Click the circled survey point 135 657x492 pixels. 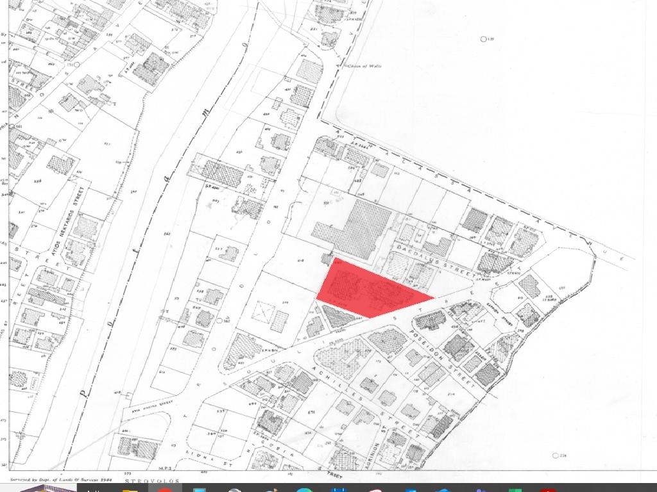tap(484, 39)
